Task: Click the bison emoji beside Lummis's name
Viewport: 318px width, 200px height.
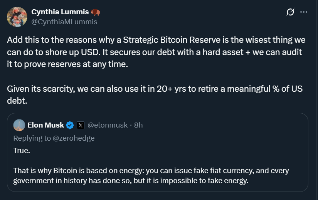Action: (96, 12)
